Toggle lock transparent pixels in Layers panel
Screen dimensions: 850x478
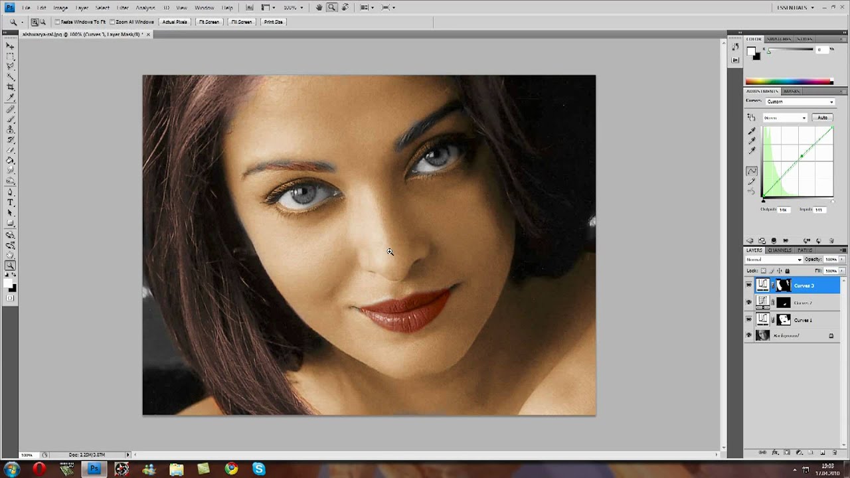pos(764,271)
